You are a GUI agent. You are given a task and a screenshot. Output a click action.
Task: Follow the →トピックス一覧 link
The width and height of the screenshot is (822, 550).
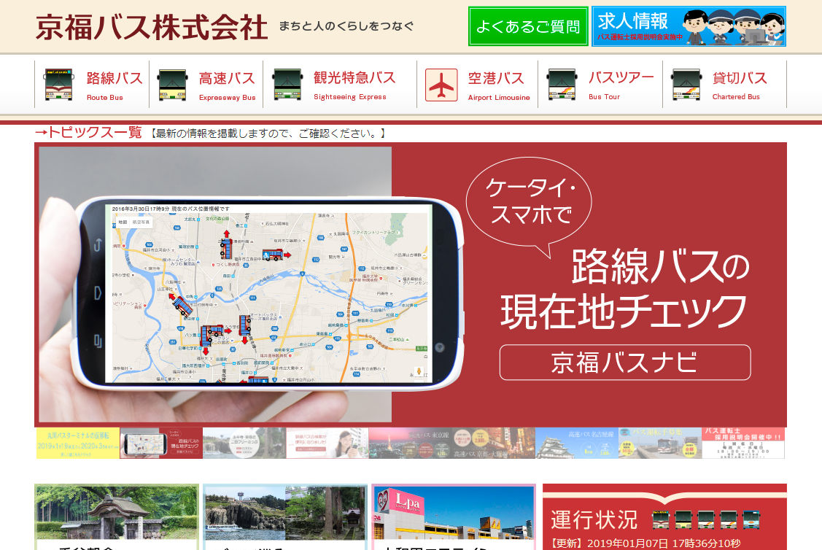tap(88, 133)
